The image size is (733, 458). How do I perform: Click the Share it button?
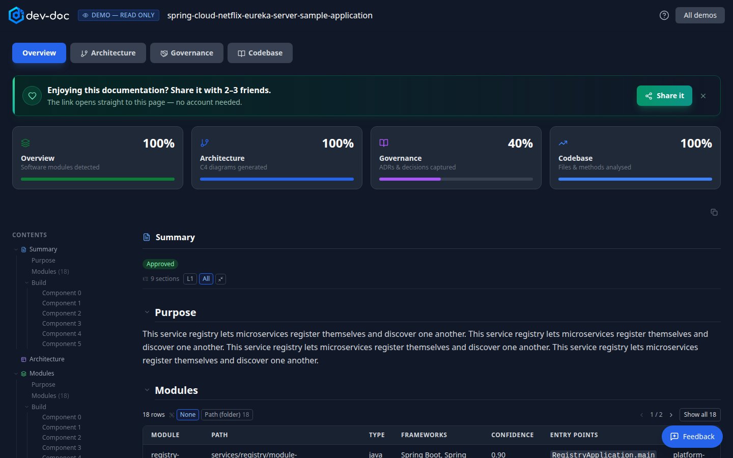[664, 96]
